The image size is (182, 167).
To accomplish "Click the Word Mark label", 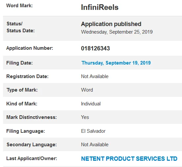I will [x=19, y=6].
